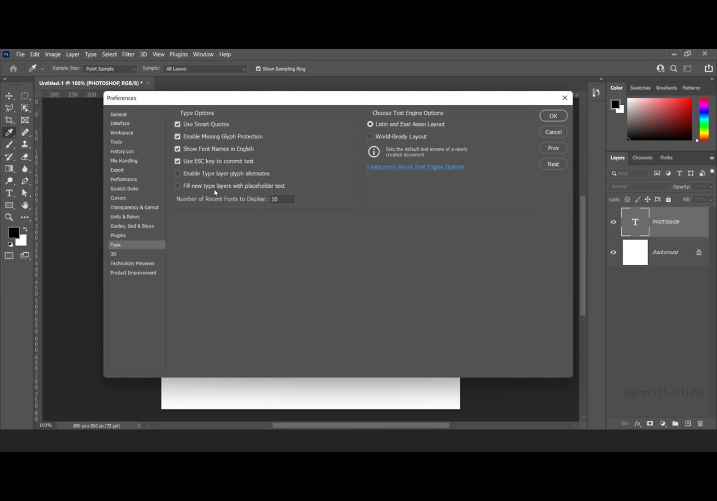Select the Path Selection tool
The height and width of the screenshot is (501, 717).
click(25, 193)
